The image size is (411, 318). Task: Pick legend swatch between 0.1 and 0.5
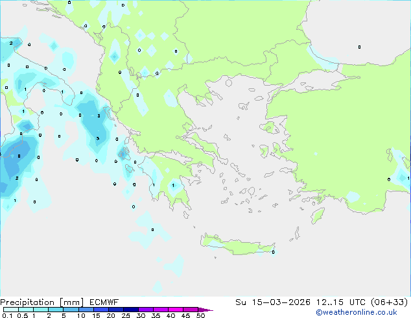tap(11, 310)
